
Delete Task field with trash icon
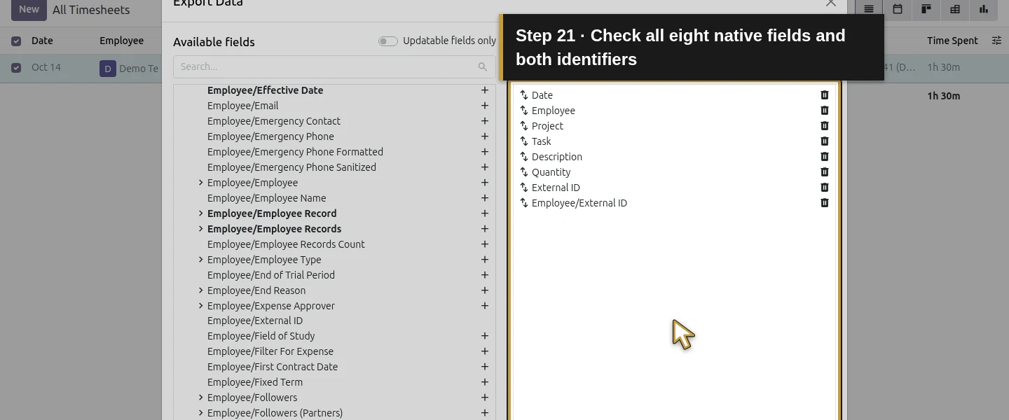[x=825, y=141]
